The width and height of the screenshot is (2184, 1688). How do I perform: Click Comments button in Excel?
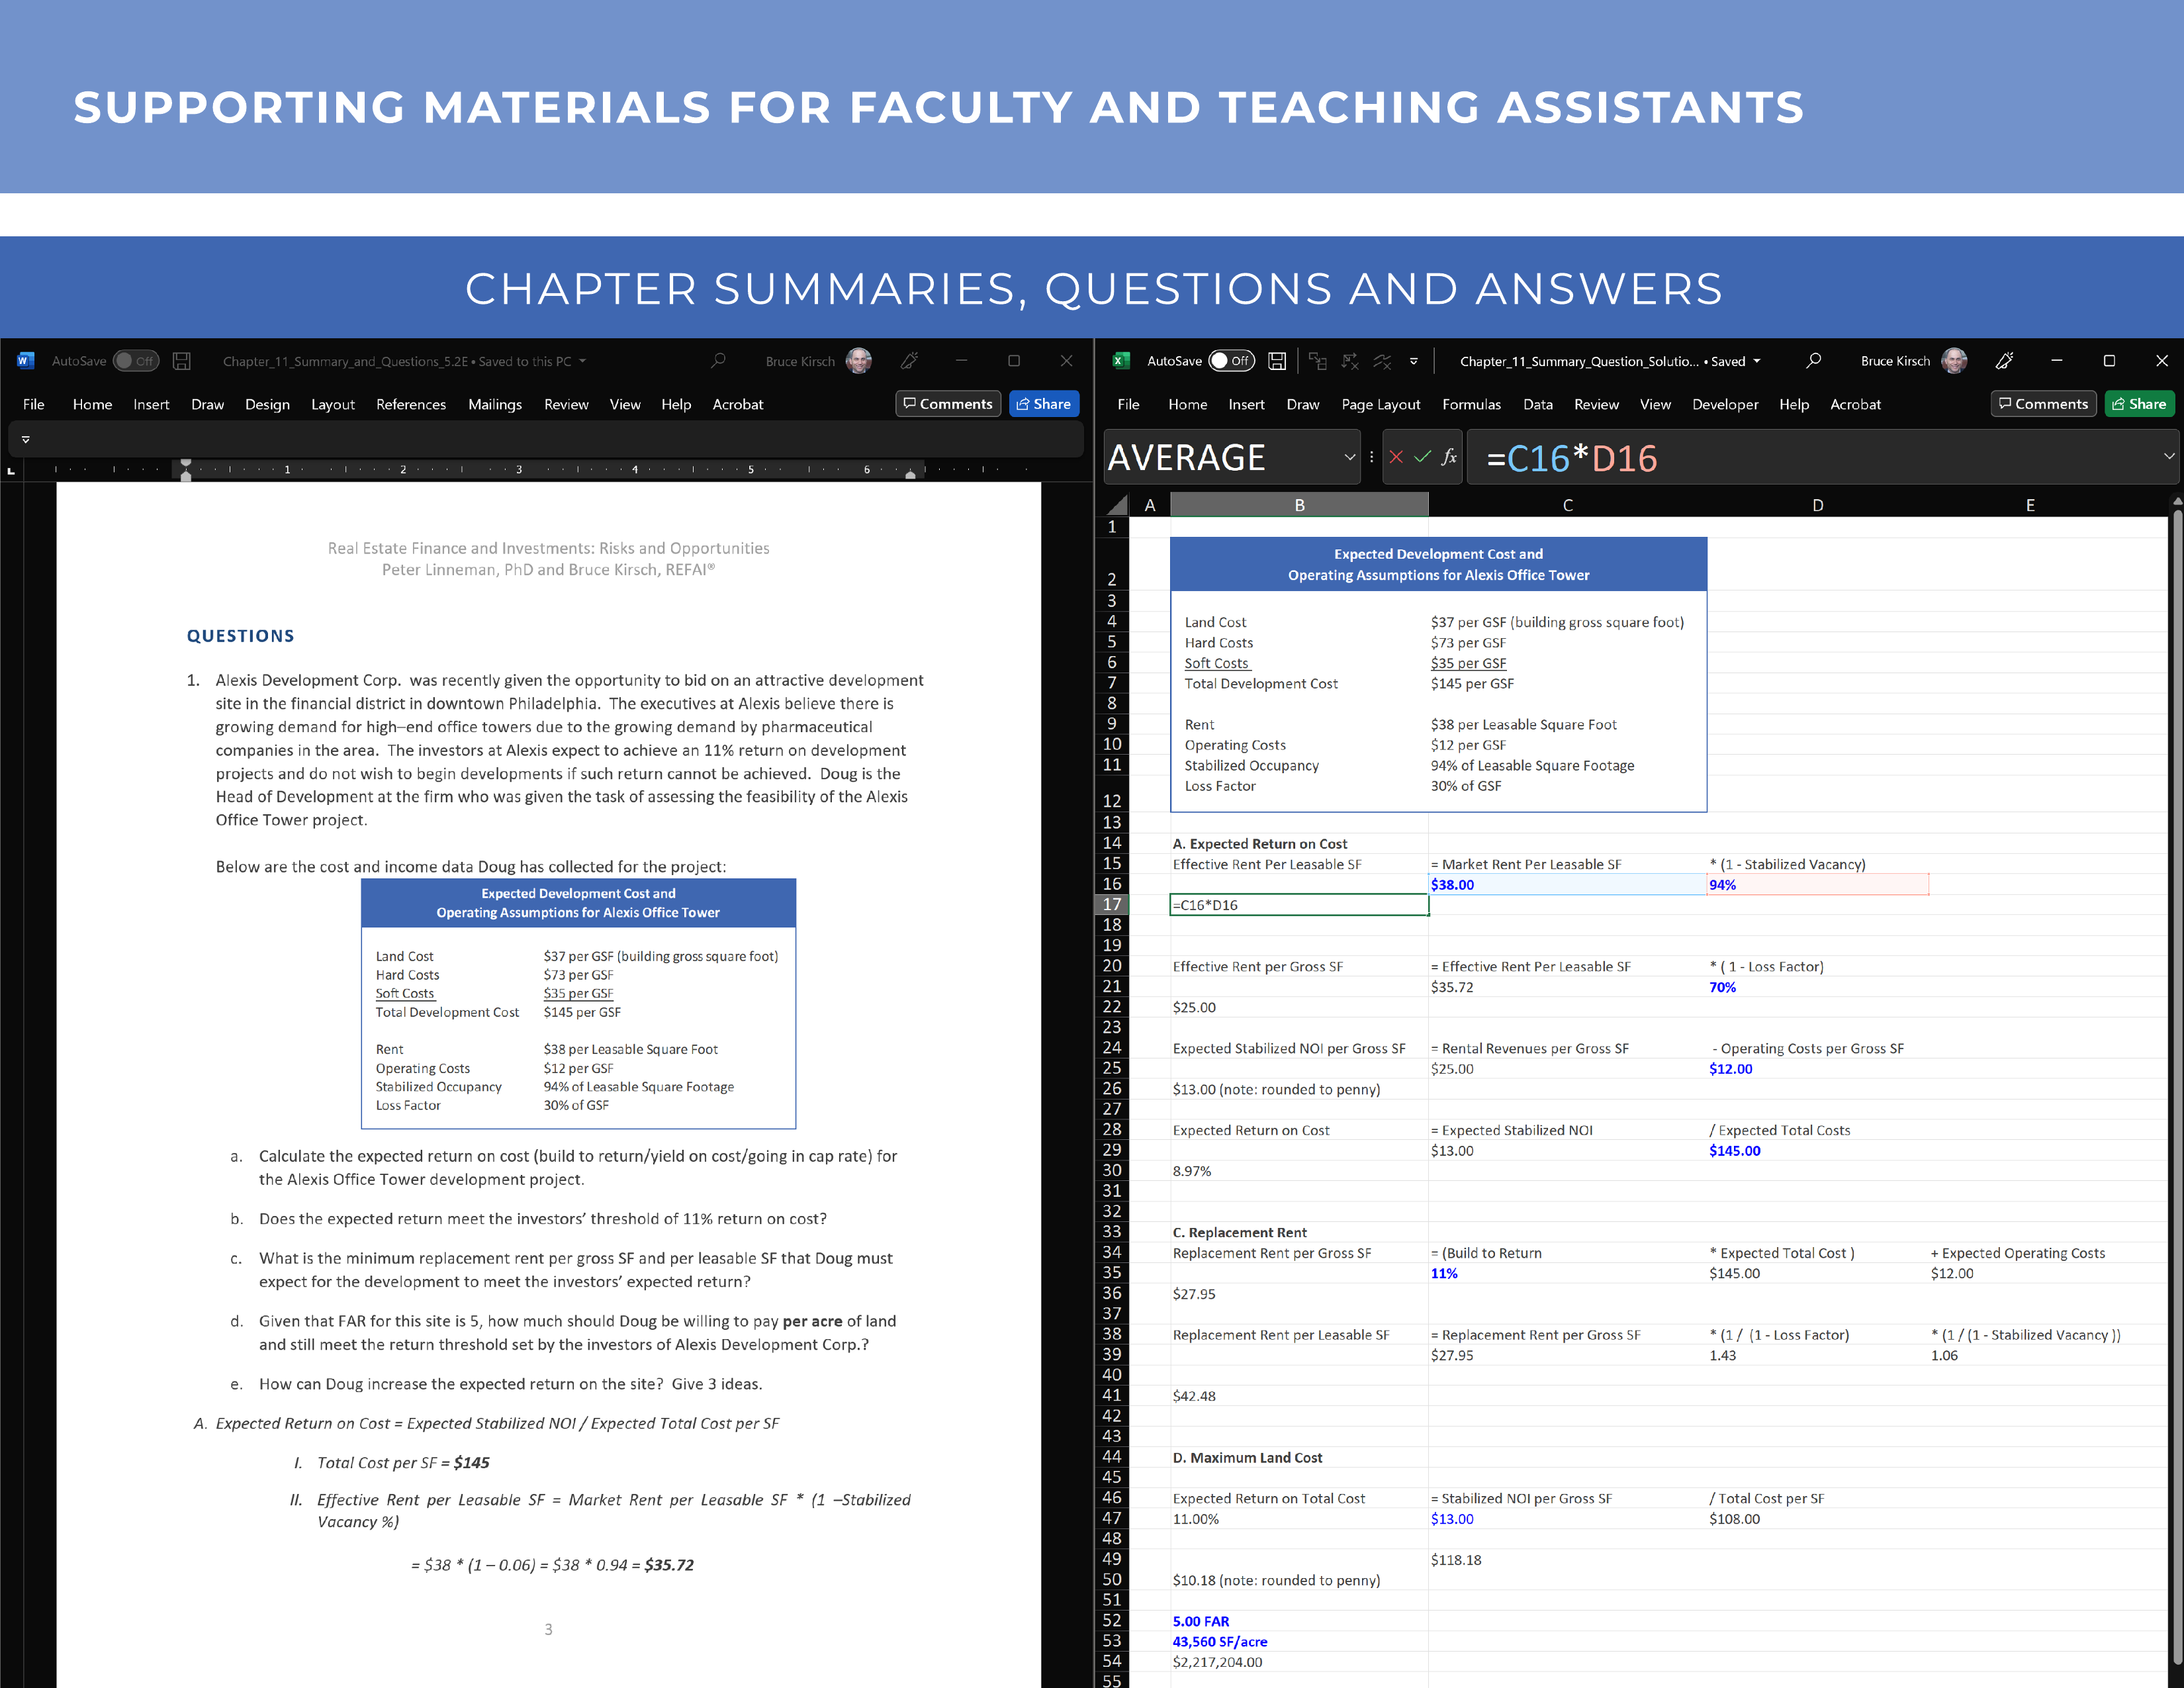pyautogui.click(x=2044, y=404)
